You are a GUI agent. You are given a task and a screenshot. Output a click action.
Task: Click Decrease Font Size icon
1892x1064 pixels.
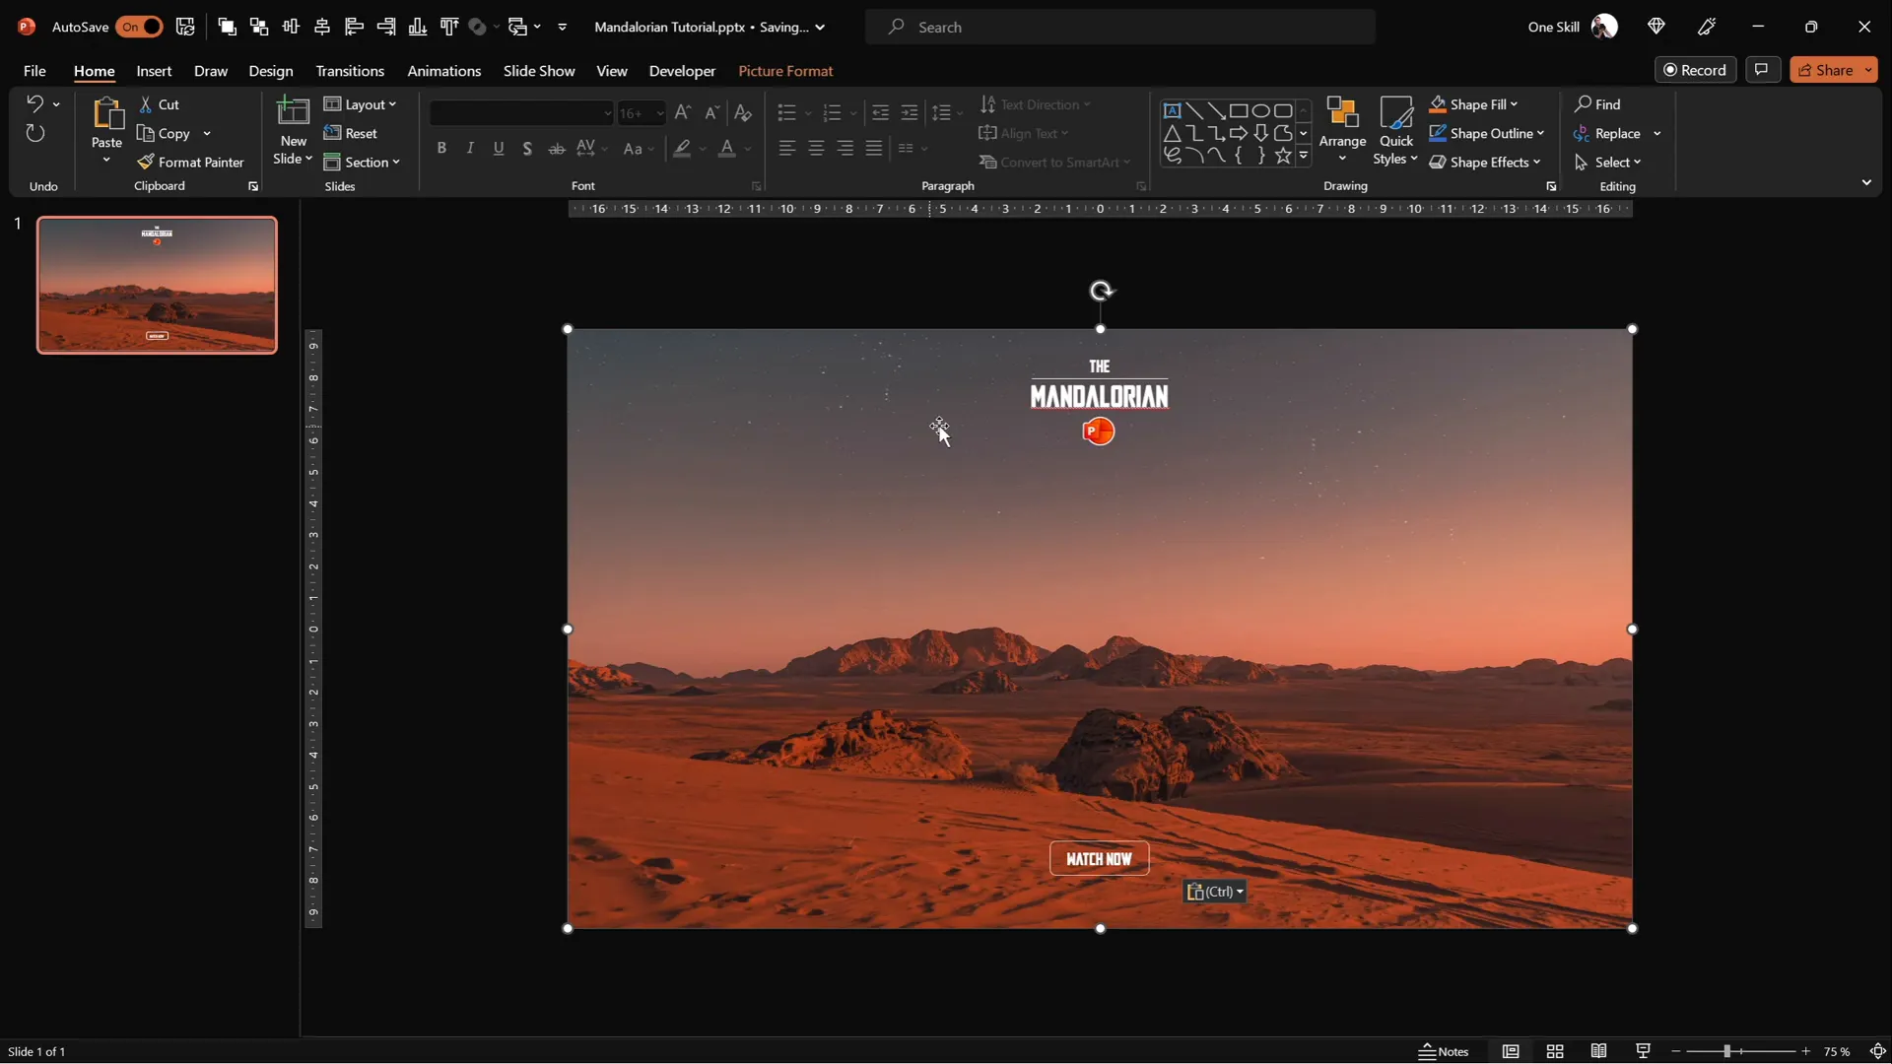[x=712, y=113]
